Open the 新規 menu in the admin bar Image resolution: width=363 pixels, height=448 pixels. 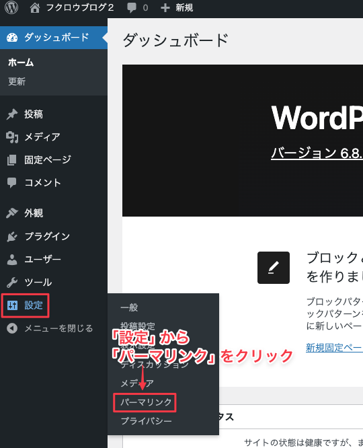[x=184, y=7]
